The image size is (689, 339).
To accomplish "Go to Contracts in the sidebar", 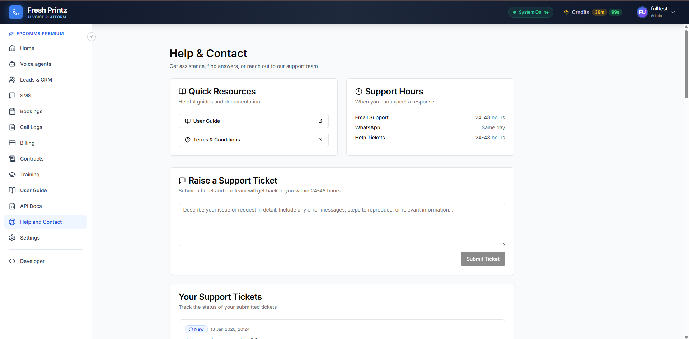I will 32,159.
